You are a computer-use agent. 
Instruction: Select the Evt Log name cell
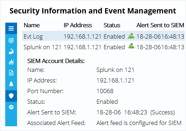pyautogui.click(x=33, y=36)
